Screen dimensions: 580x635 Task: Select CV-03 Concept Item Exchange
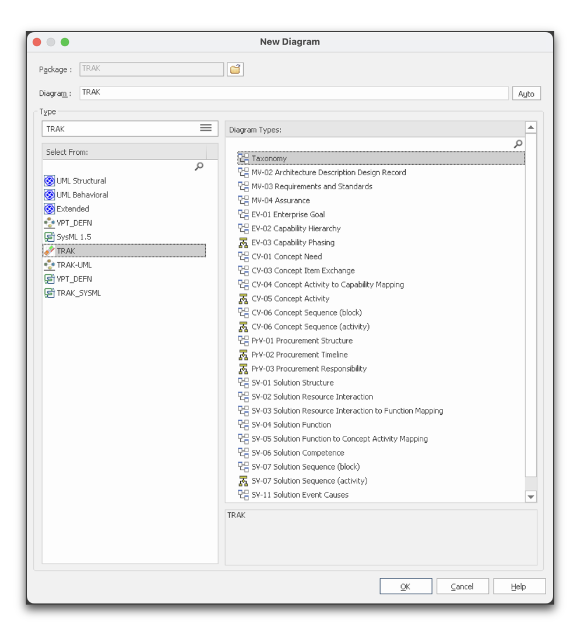[303, 270]
